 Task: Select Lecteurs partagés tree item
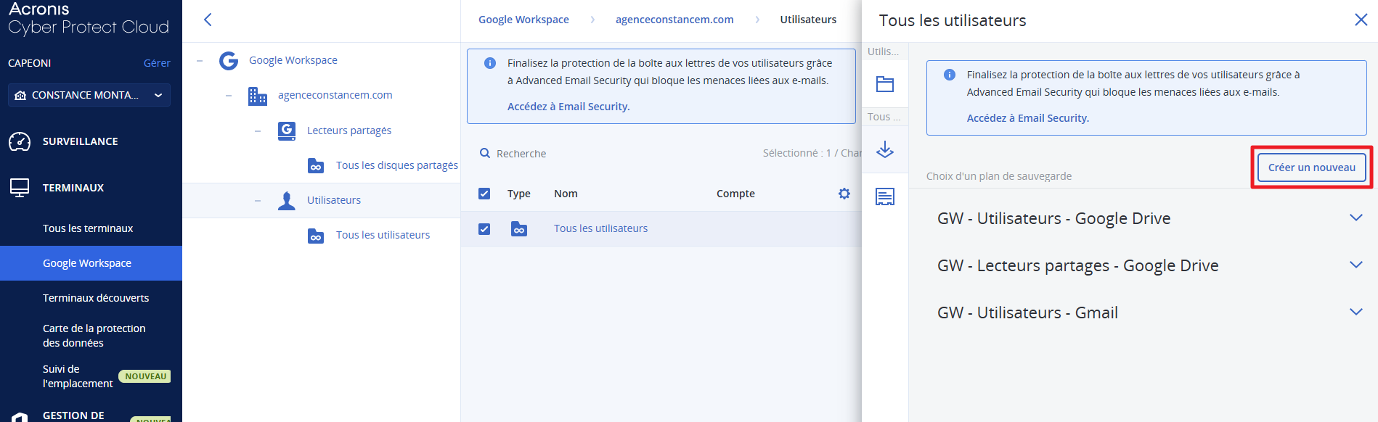349,131
